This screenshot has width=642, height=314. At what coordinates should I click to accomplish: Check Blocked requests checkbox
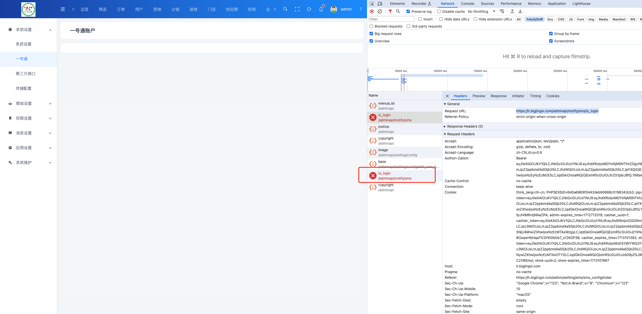coord(371,26)
